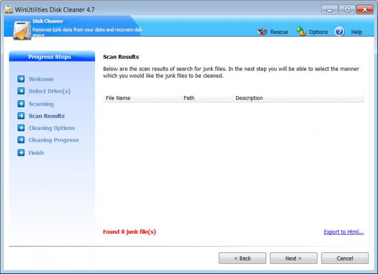Select the Scan Results step
This screenshot has width=378, height=274.
46,116
